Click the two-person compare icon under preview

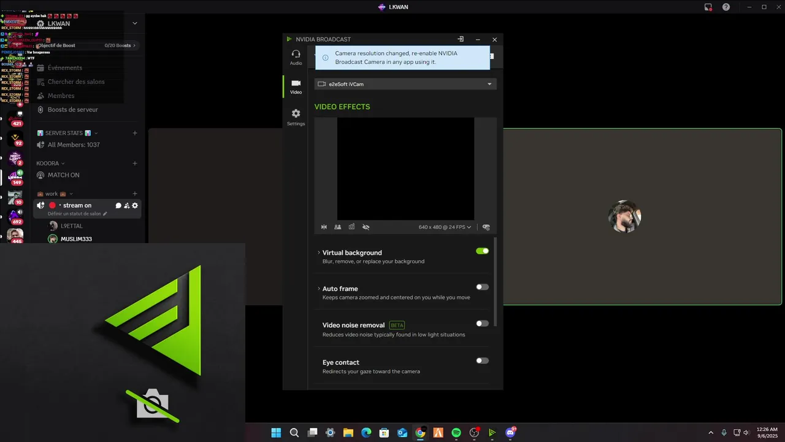coord(338,227)
